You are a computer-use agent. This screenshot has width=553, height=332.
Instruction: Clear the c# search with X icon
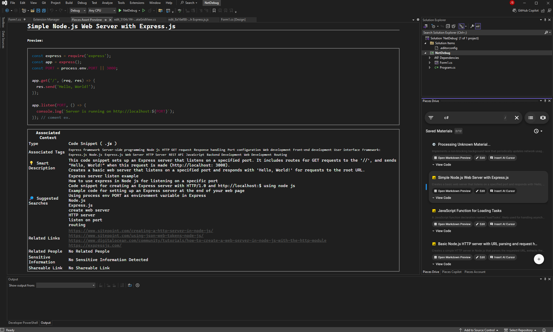(x=516, y=118)
